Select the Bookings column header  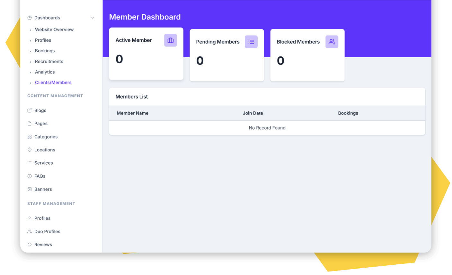coord(348,113)
